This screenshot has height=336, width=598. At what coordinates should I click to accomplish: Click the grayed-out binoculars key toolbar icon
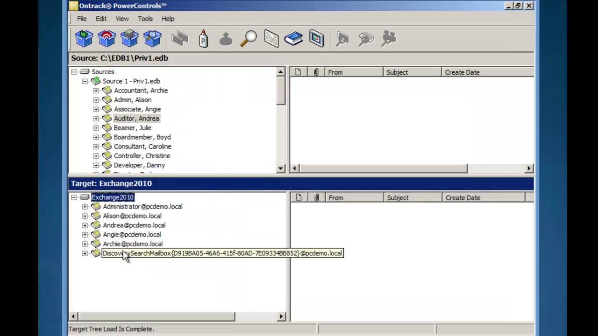366,39
